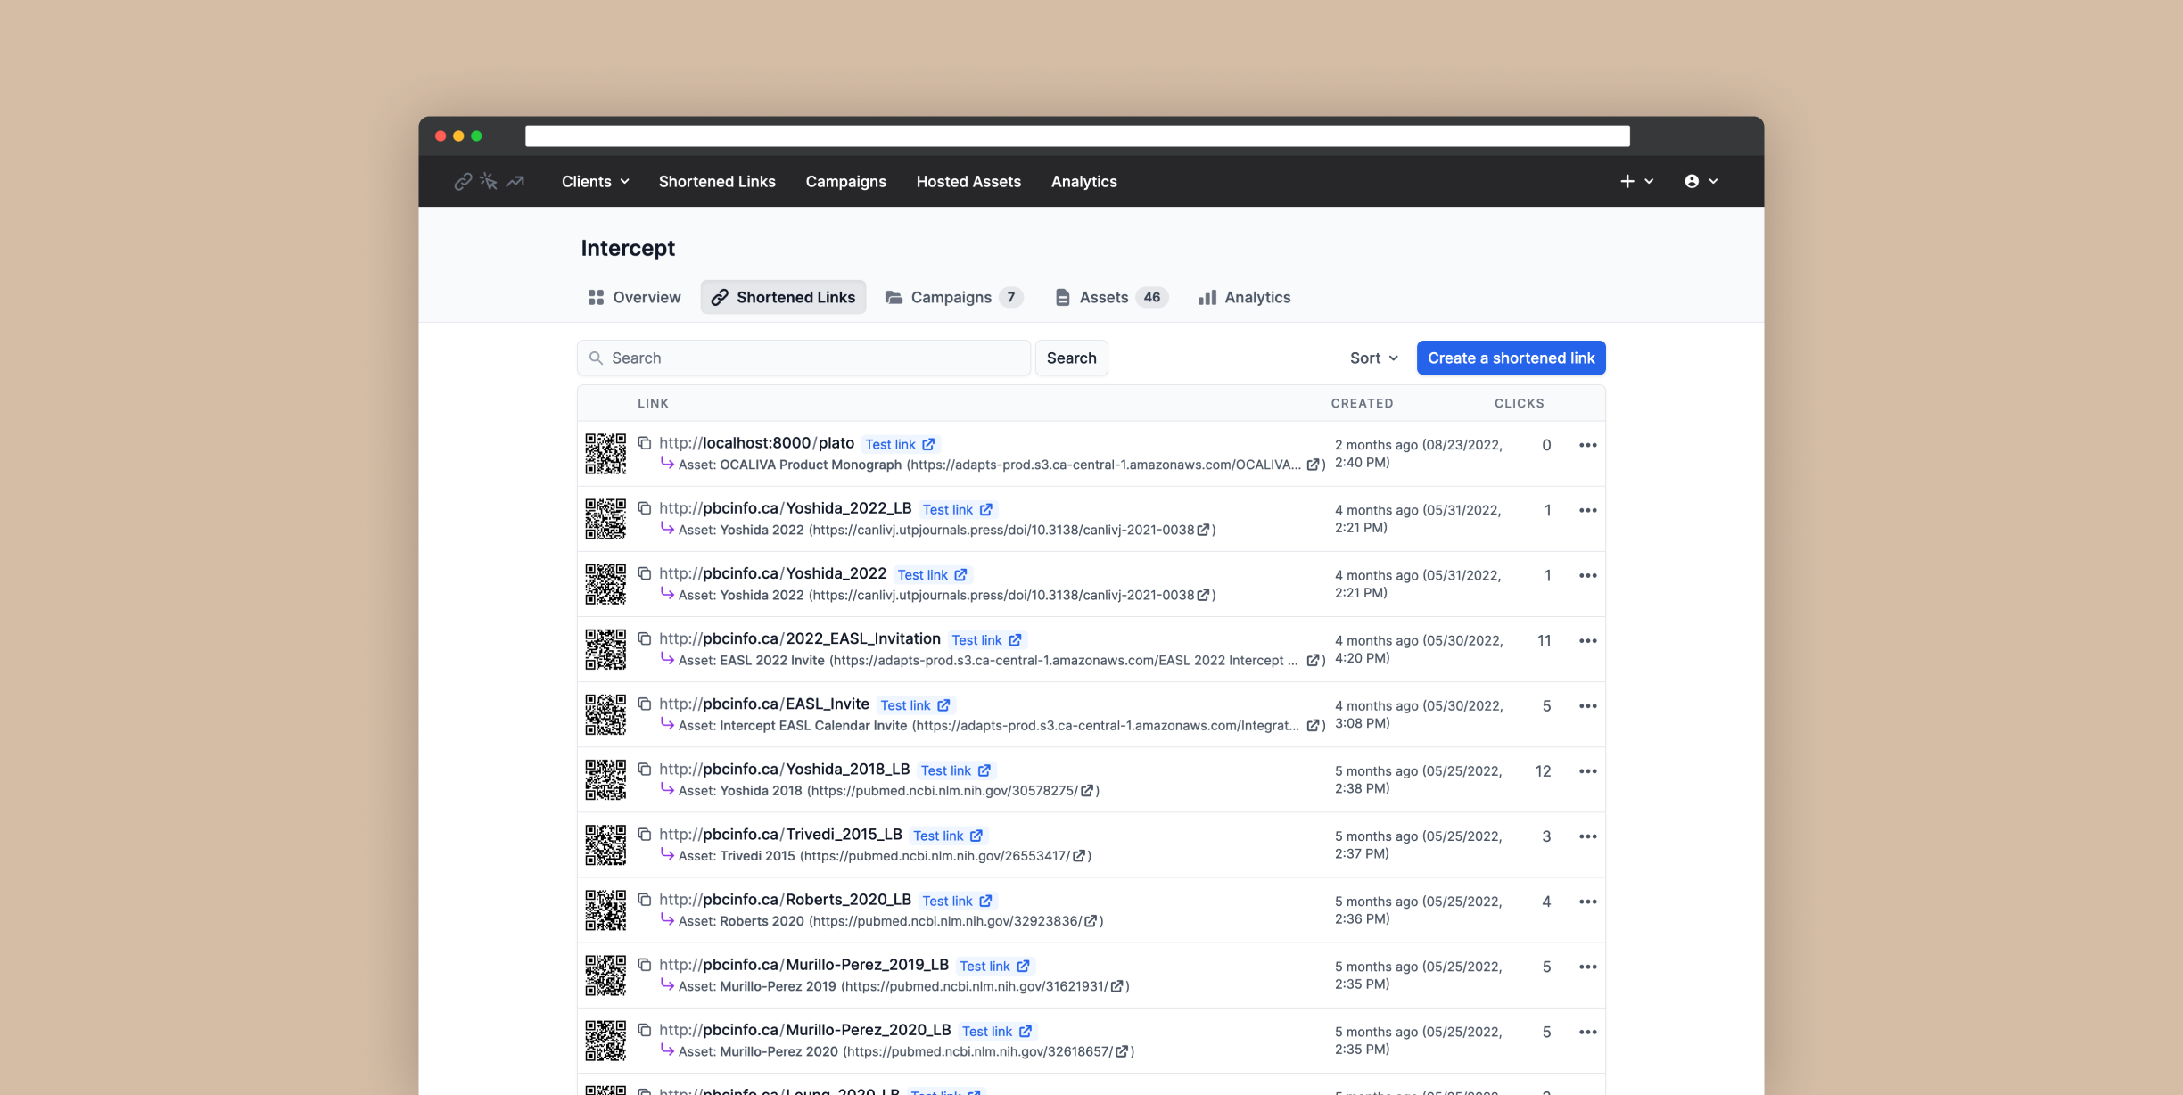
Task: Open Hosted Assets in top navbar
Action: click(x=968, y=181)
